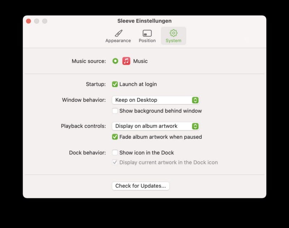Close the Sleeve Einstellungen window
This screenshot has width=289, height=228.
tap(29, 21)
